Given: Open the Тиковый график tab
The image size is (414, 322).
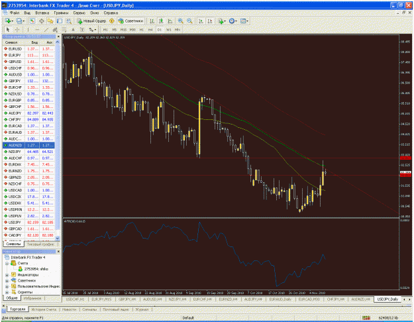Looking at the screenshot, I should (40, 244).
